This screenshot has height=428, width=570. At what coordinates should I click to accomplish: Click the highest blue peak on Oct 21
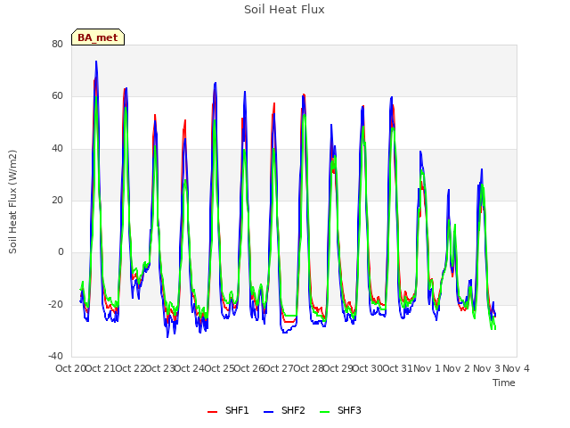[96, 62]
